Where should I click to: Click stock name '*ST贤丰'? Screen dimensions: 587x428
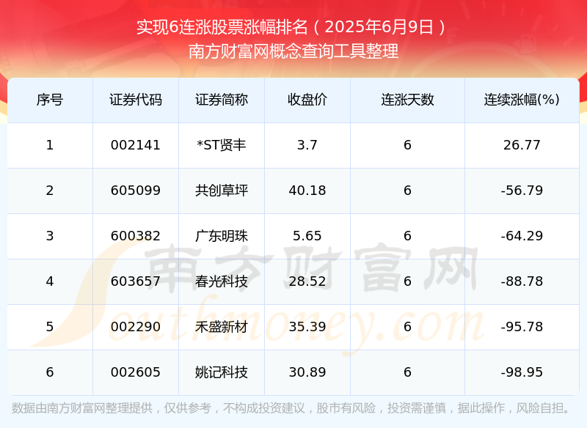(x=222, y=145)
